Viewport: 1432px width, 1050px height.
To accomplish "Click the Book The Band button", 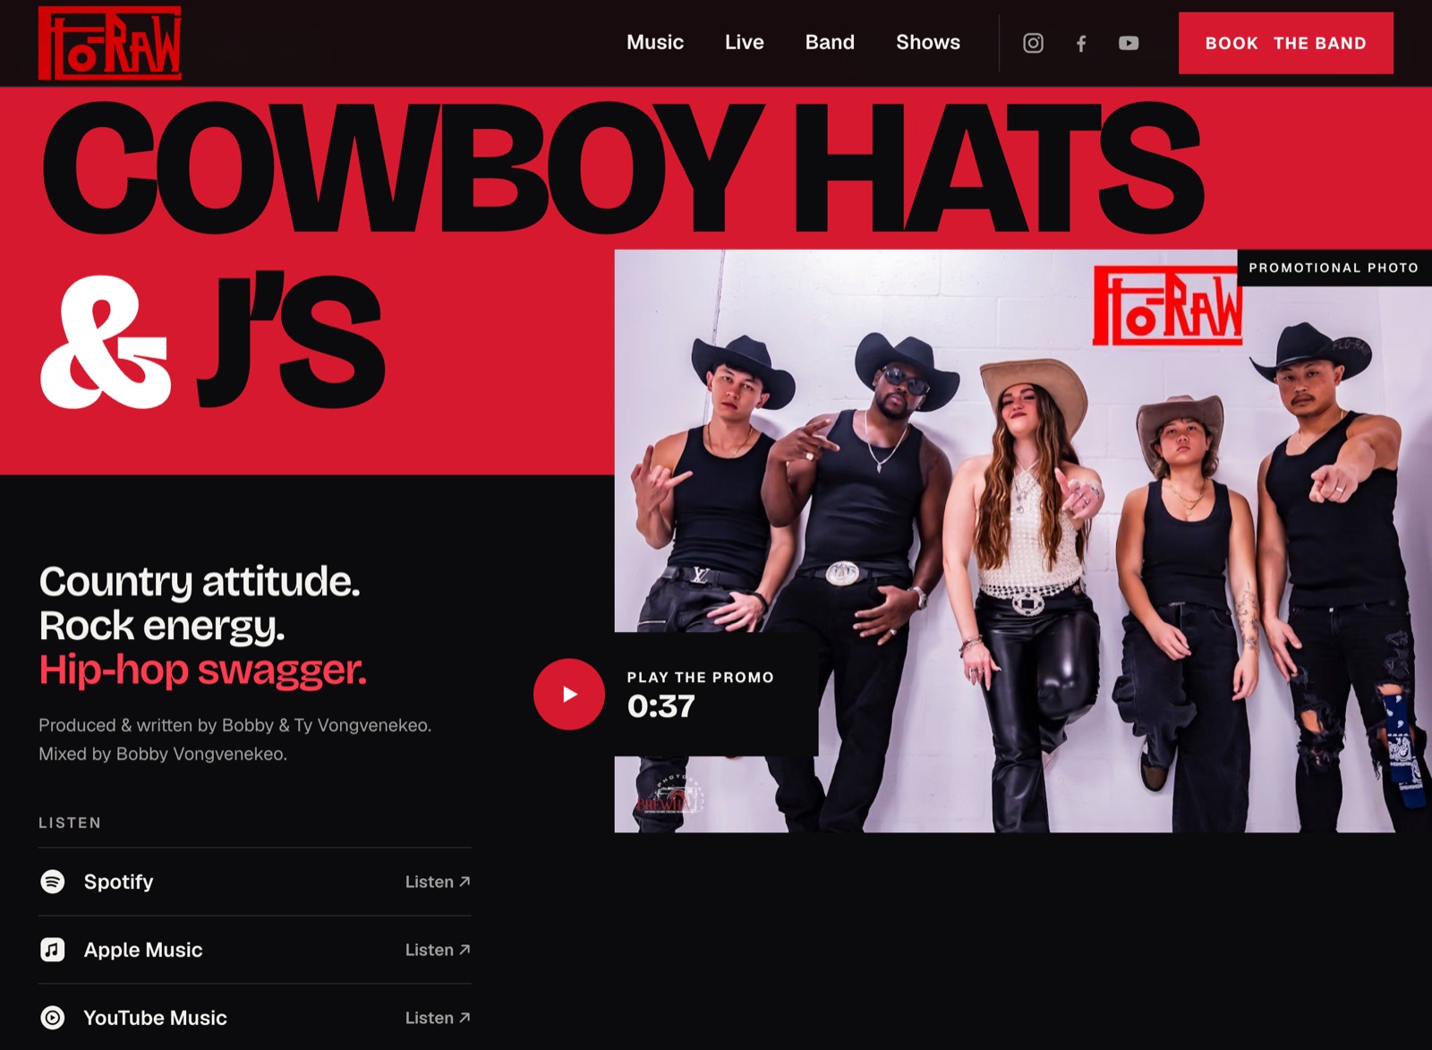I will click(1286, 43).
